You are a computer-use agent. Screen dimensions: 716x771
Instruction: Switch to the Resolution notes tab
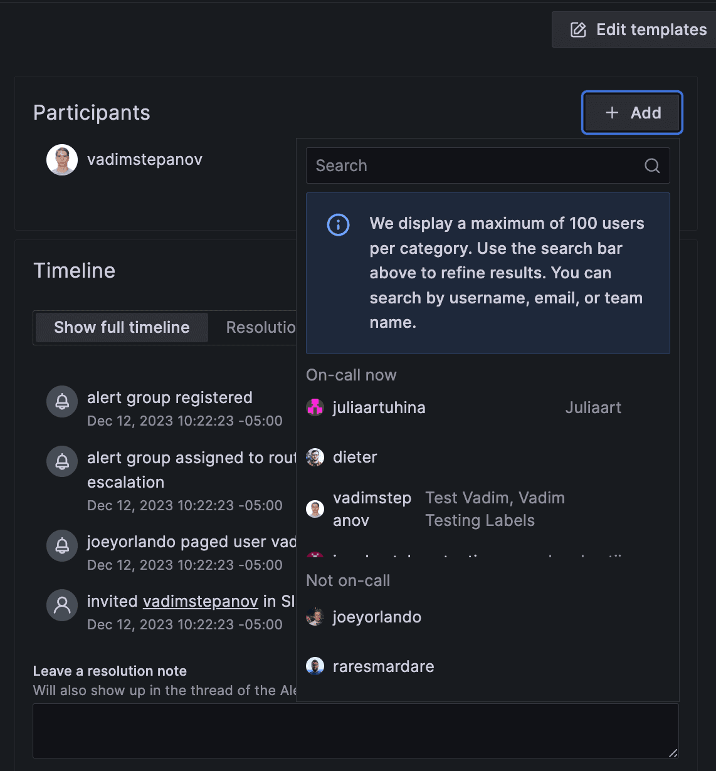[260, 327]
